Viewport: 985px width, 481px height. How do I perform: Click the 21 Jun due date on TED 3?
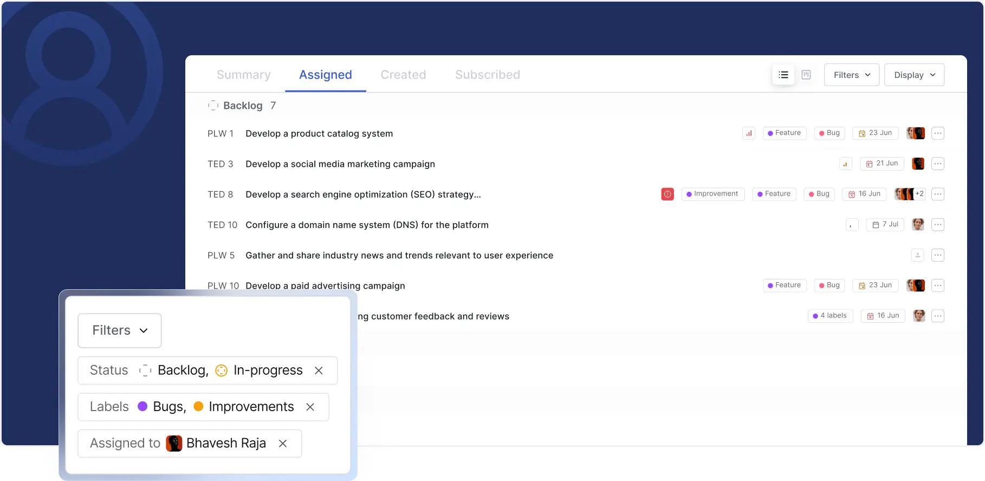pyautogui.click(x=882, y=164)
